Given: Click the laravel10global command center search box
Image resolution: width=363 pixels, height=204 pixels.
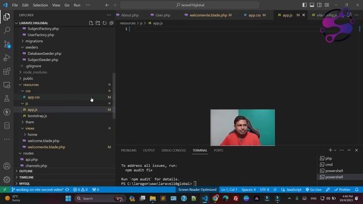Looking at the screenshot, I should (189, 5).
